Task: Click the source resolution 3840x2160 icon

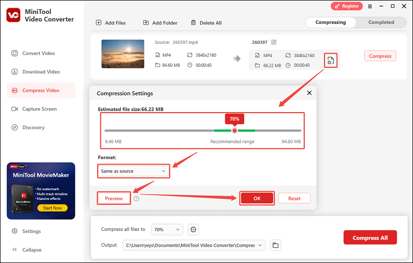Action: [x=190, y=55]
